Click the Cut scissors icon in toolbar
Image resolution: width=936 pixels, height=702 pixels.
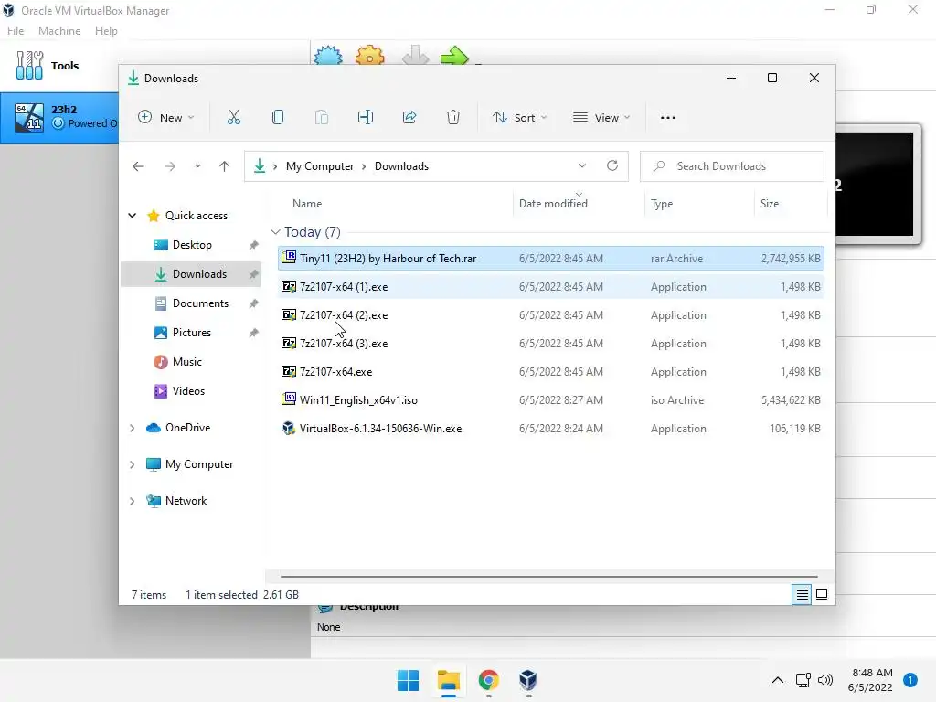tap(233, 118)
